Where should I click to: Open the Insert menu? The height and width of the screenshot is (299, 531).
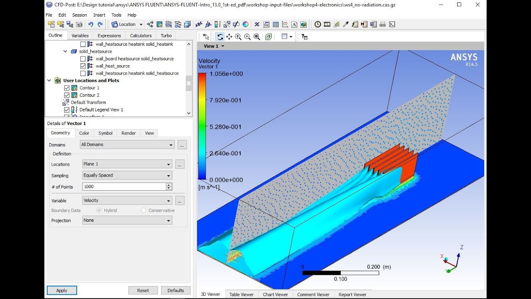99,15
